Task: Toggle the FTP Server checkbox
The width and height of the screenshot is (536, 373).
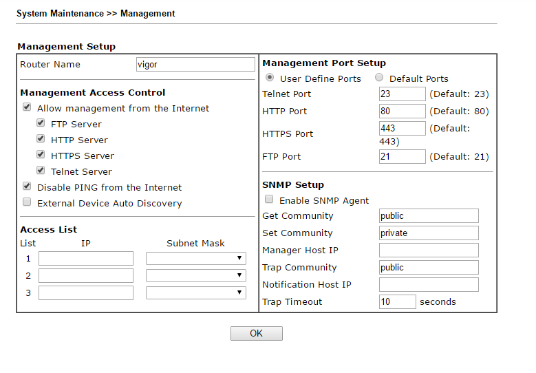Action: 41,123
